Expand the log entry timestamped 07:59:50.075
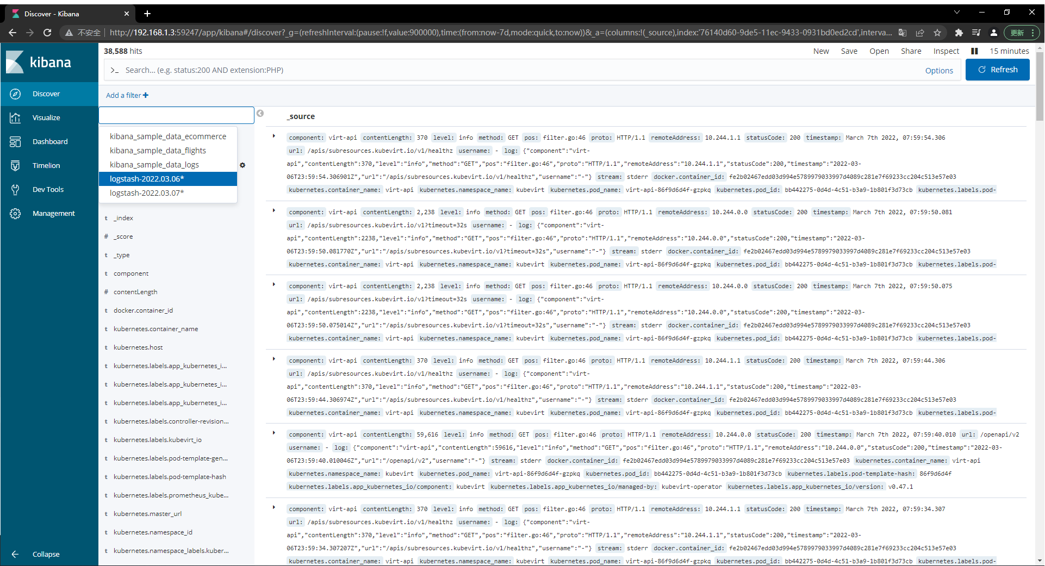The height and width of the screenshot is (566, 1045). [x=274, y=284]
